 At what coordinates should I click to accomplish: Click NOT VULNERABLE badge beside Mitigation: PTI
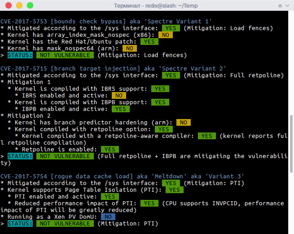coord(65,224)
